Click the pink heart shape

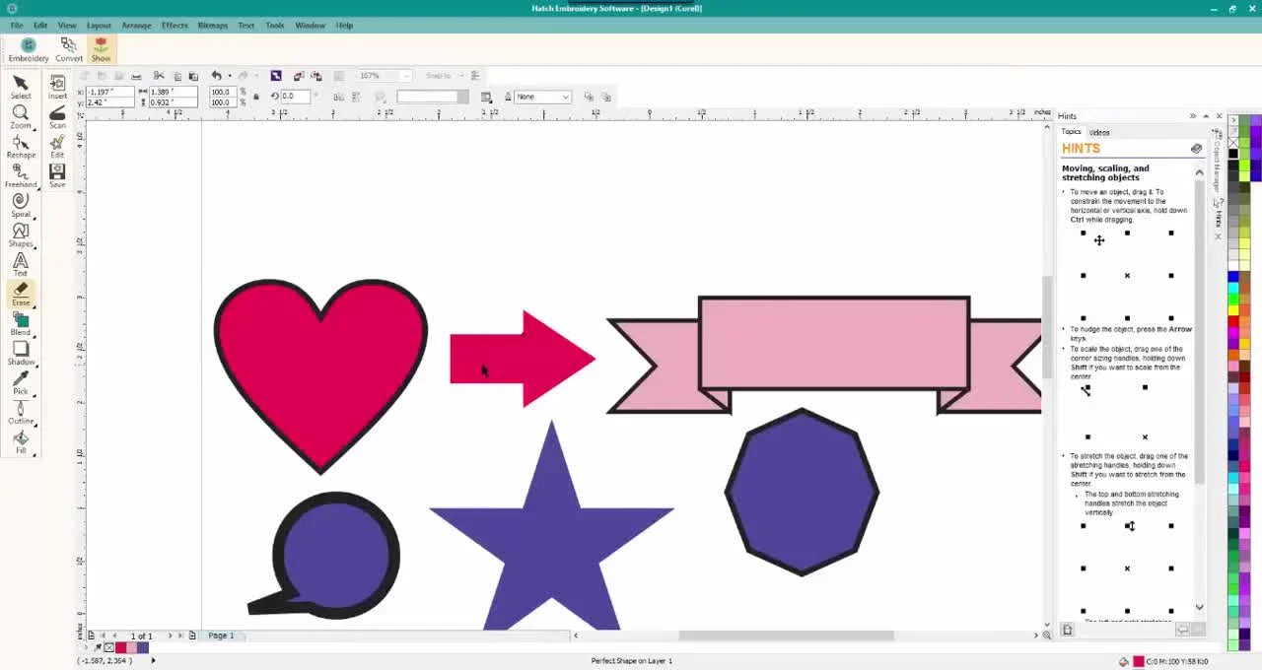tap(320, 374)
